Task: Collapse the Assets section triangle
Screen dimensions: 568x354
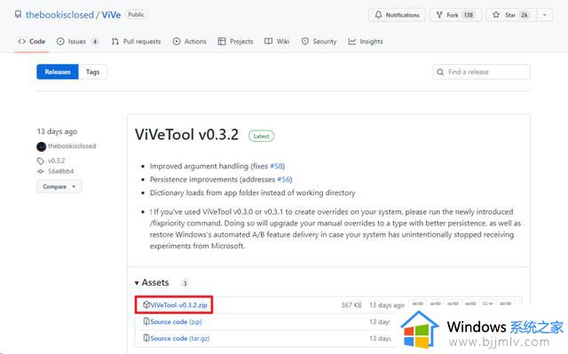Action: 137,283
